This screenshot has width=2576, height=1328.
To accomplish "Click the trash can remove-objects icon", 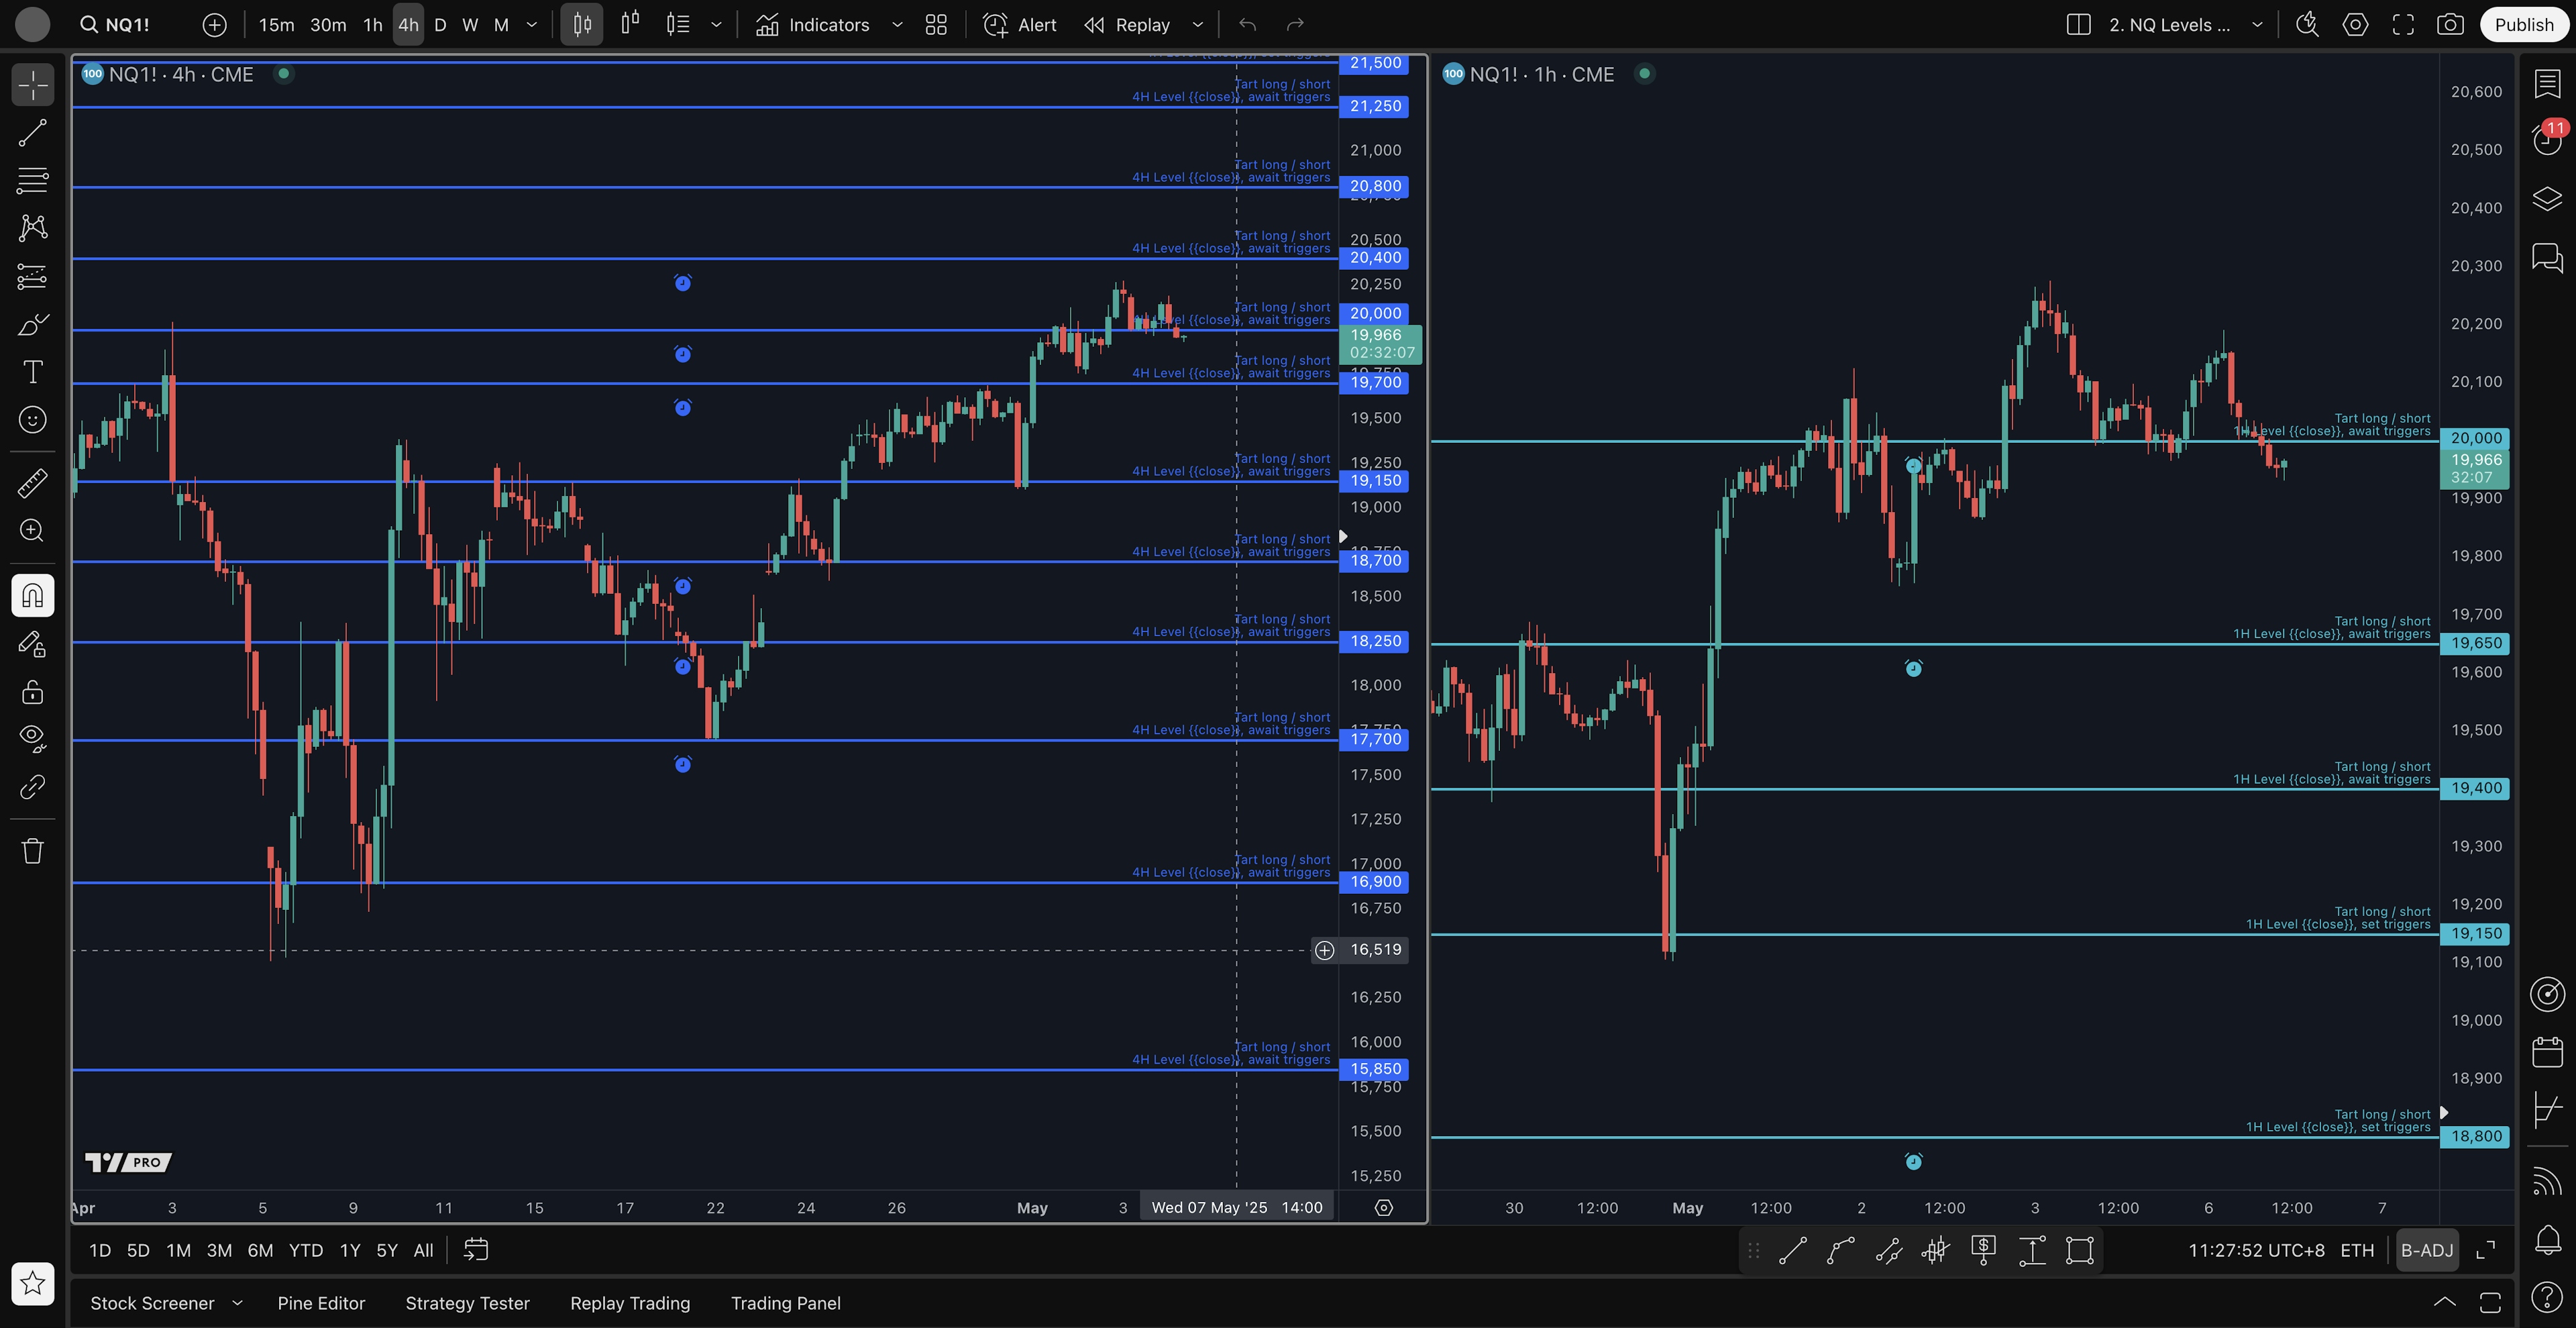I will click(x=32, y=851).
